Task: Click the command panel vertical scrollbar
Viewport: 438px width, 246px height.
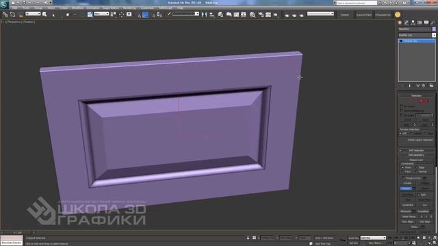Action: (437, 200)
